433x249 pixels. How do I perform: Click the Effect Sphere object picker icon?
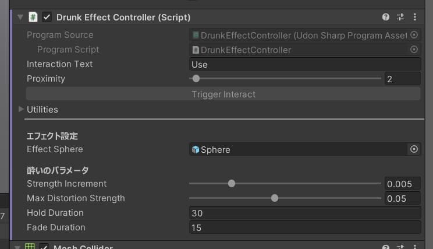[414, 149]
